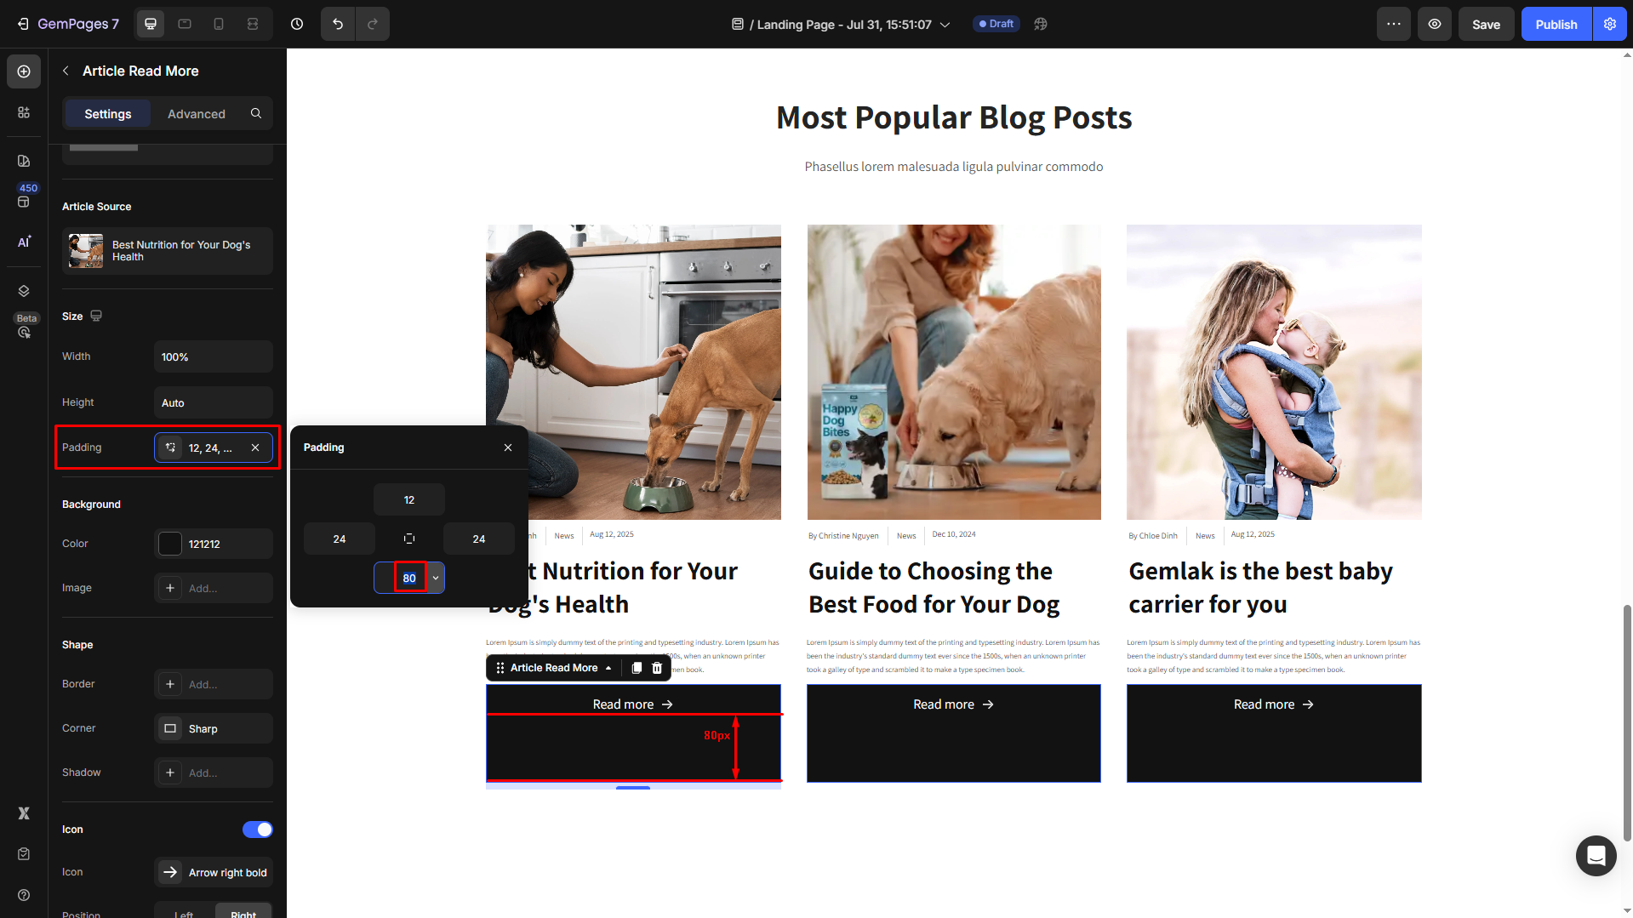
Task: Switch to tablet device view
Action: click(185, 24)
